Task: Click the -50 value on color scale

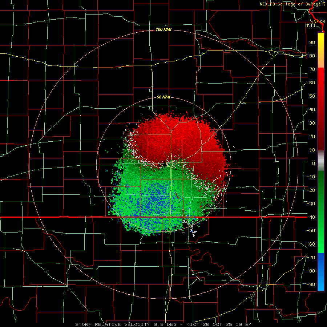Action: (x=311, y=231)
